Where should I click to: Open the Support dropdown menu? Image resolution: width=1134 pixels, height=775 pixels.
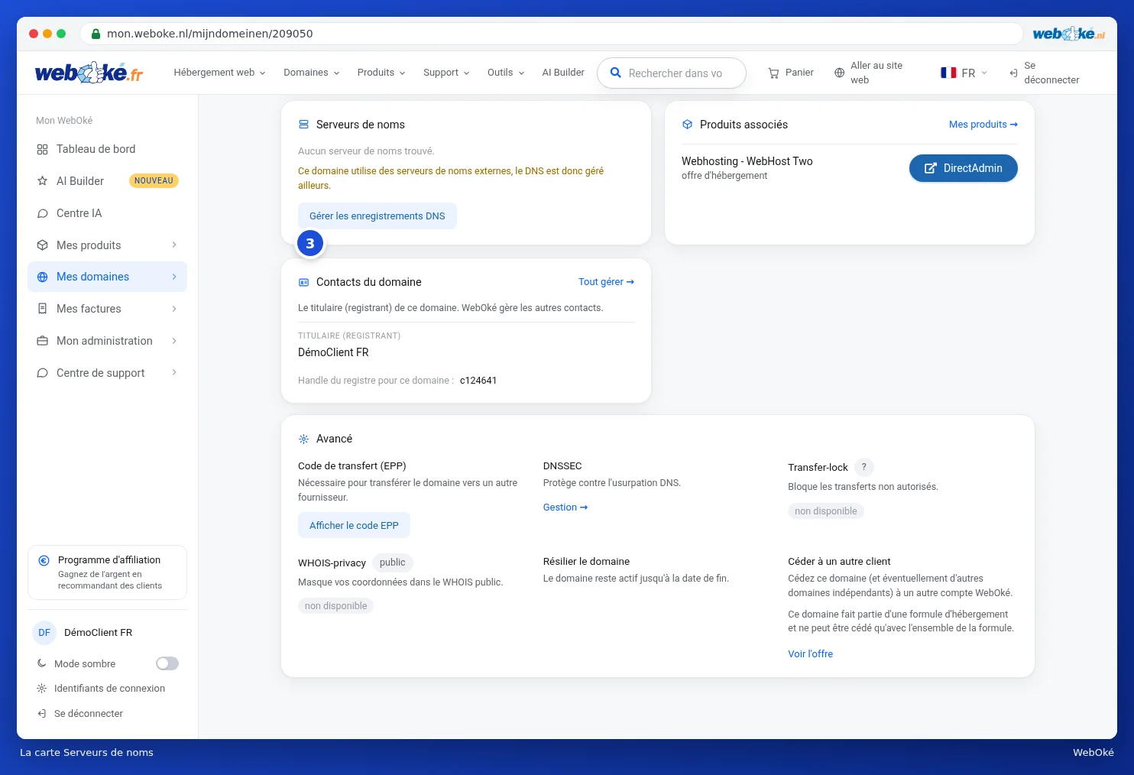[x=446, y=73]
